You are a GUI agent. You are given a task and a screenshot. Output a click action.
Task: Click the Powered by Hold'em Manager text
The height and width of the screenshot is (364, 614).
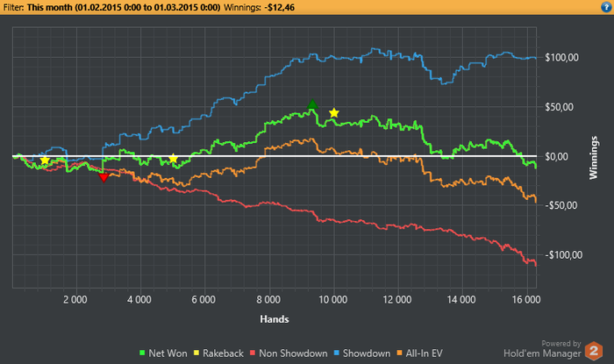click(542, 349)
